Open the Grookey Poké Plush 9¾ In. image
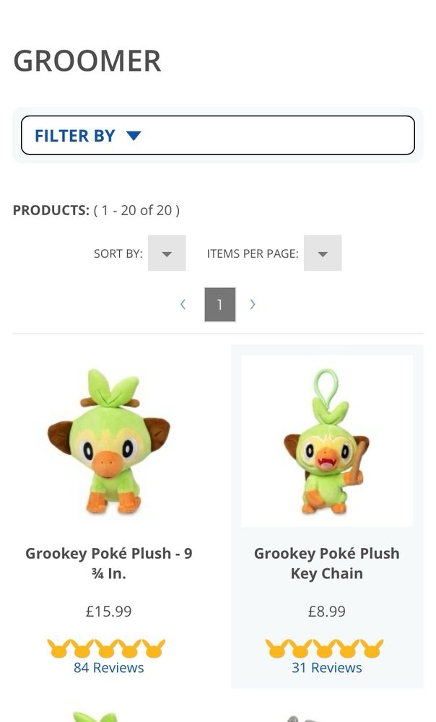 [x=109, y=441]
